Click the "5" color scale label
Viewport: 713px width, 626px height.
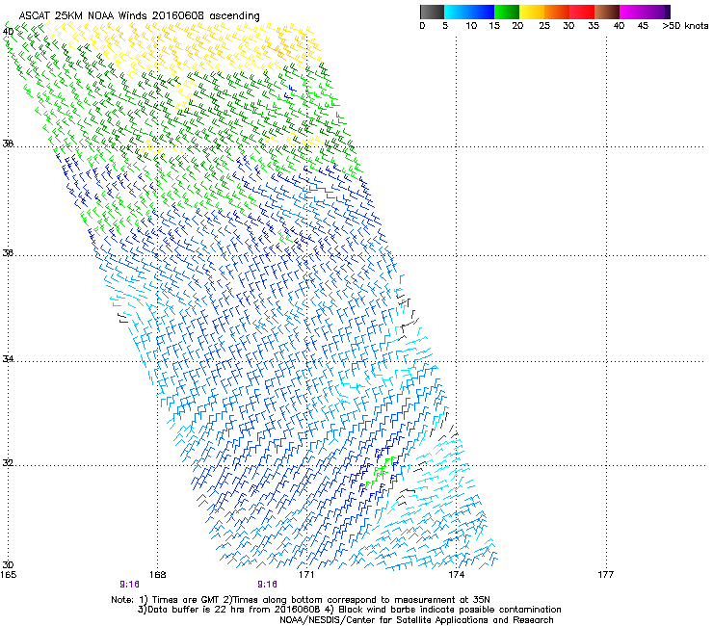pyautogui.click(x=445, y=26)
